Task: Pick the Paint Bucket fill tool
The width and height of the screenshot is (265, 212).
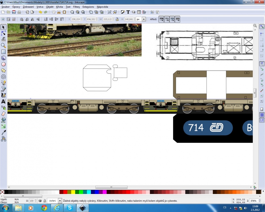Action: click(x=3, y=120)
